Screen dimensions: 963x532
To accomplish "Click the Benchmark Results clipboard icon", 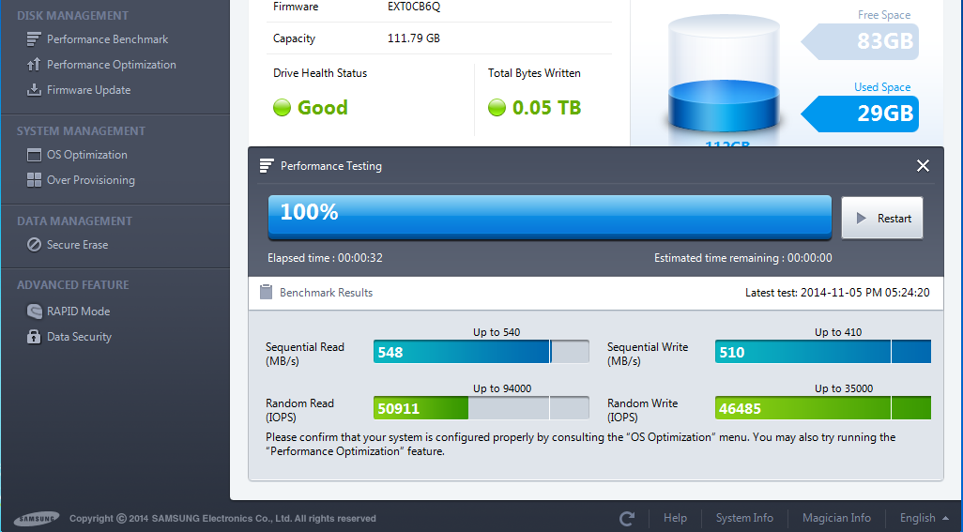I will tap(266, 292).
